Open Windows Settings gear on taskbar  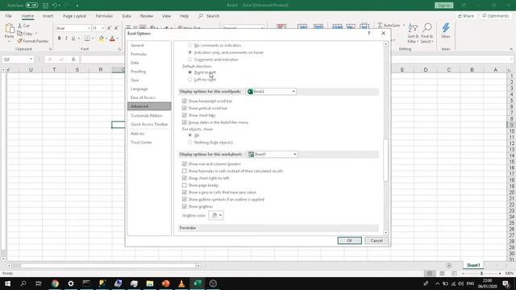[71, 284]
